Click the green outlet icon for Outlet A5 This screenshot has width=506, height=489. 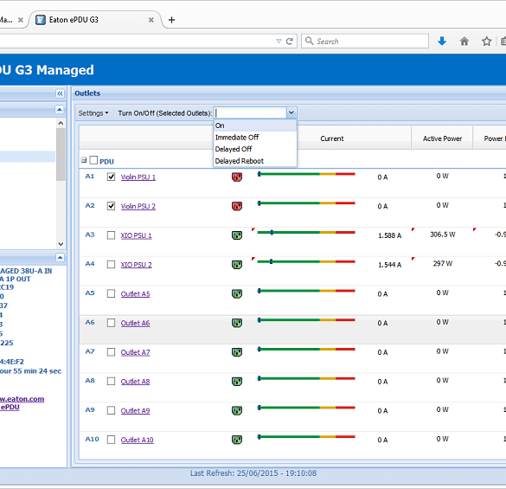pyautogui.click(x=237, y=294)
